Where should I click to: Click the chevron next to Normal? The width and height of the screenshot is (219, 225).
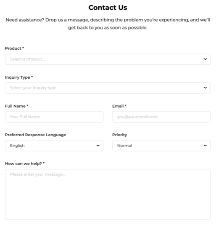click(205, 146)
